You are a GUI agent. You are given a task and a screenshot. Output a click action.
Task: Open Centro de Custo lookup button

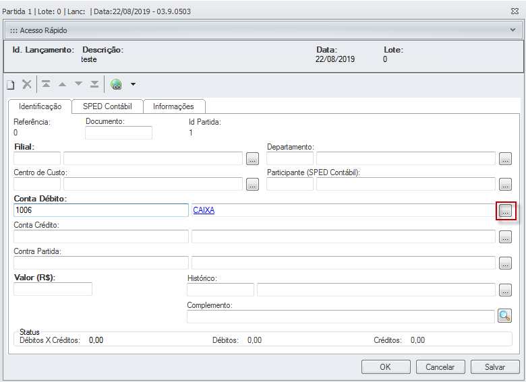click(253, 185)
